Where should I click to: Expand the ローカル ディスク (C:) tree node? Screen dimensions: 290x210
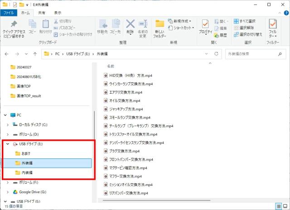pos(7,124)
